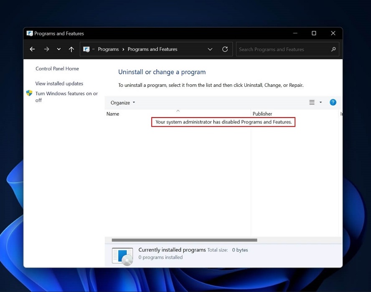The width and height of the screenshot is (371, 292).
Task: Open the Organize dropdown menu
Action: pyautogui.click(x=123, y=103)
